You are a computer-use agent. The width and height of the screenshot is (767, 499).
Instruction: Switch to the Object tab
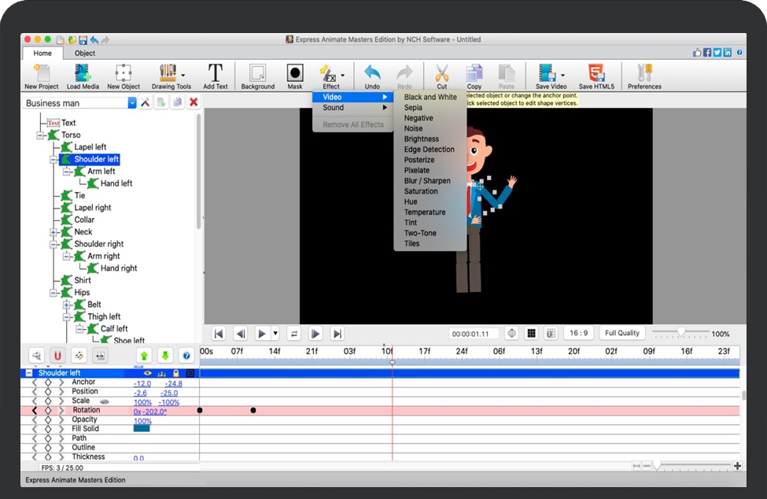coord(84,54)
